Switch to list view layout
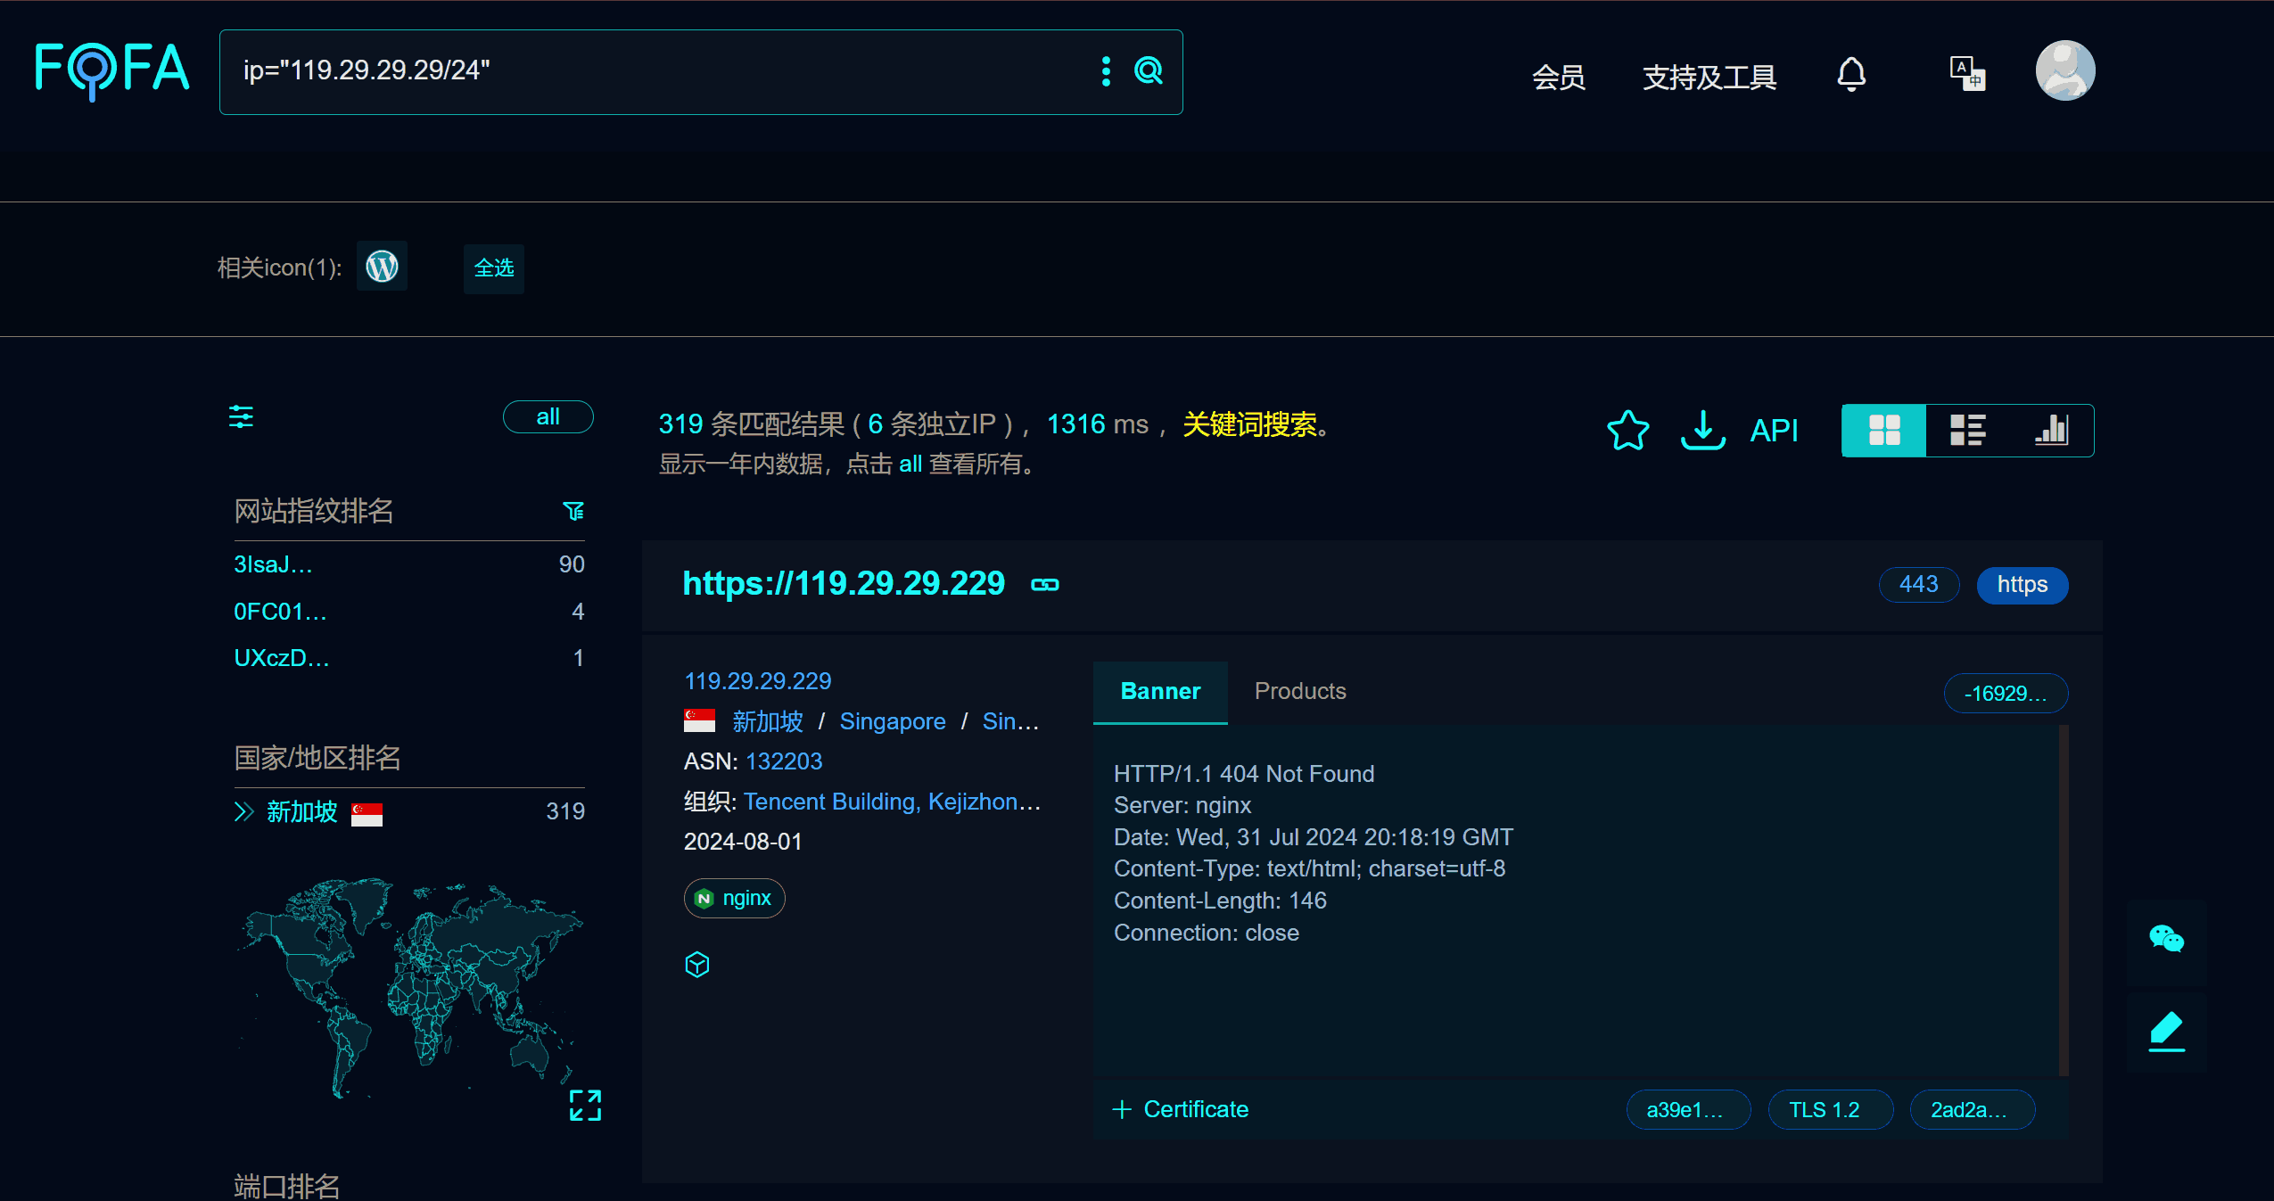 point(1967,431)
